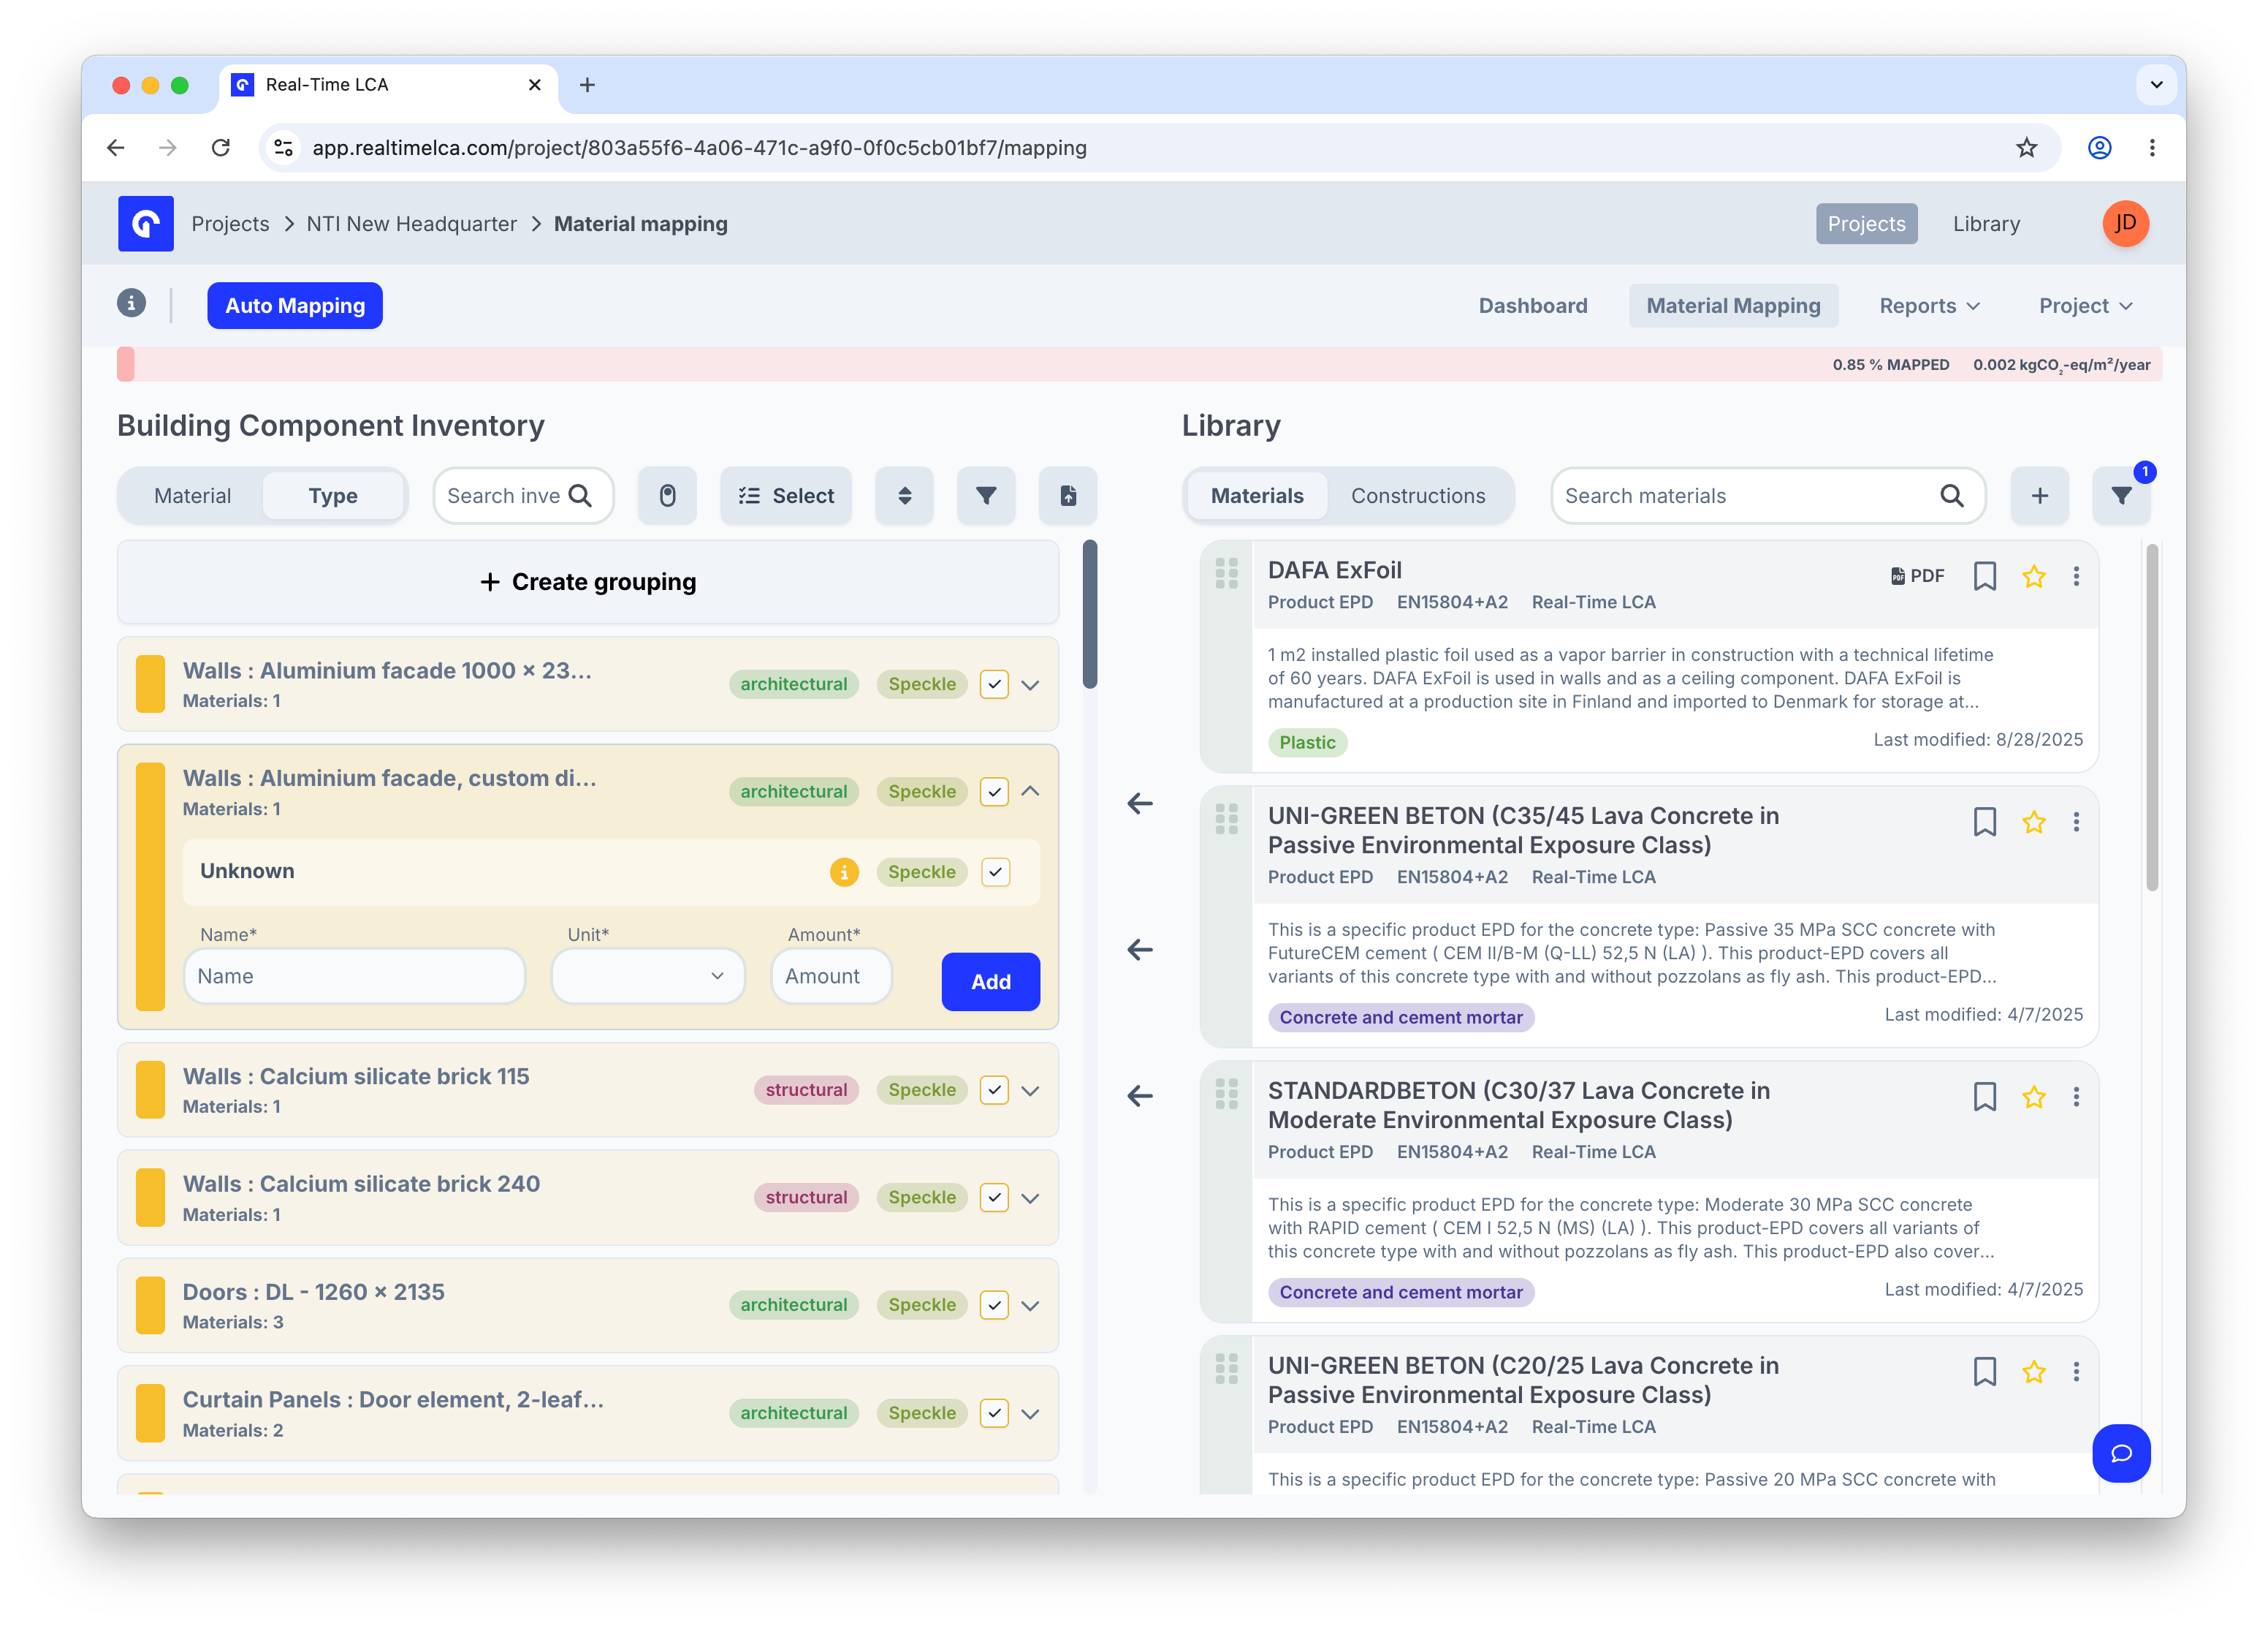Collapse Walls Aluminium facade, custom di row
The height and width of the screenshot is (1626, 2268).
coord(1030,792)
